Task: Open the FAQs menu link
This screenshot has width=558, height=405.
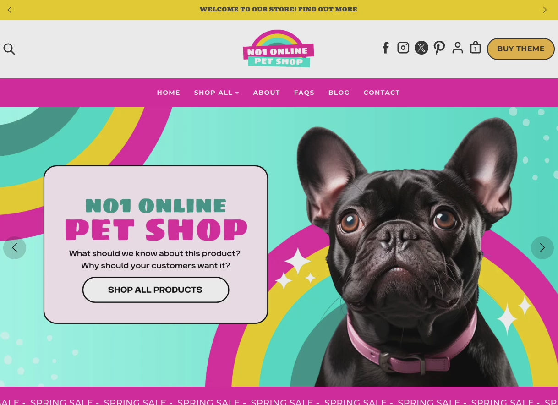Action: click(x=304, y=93)
